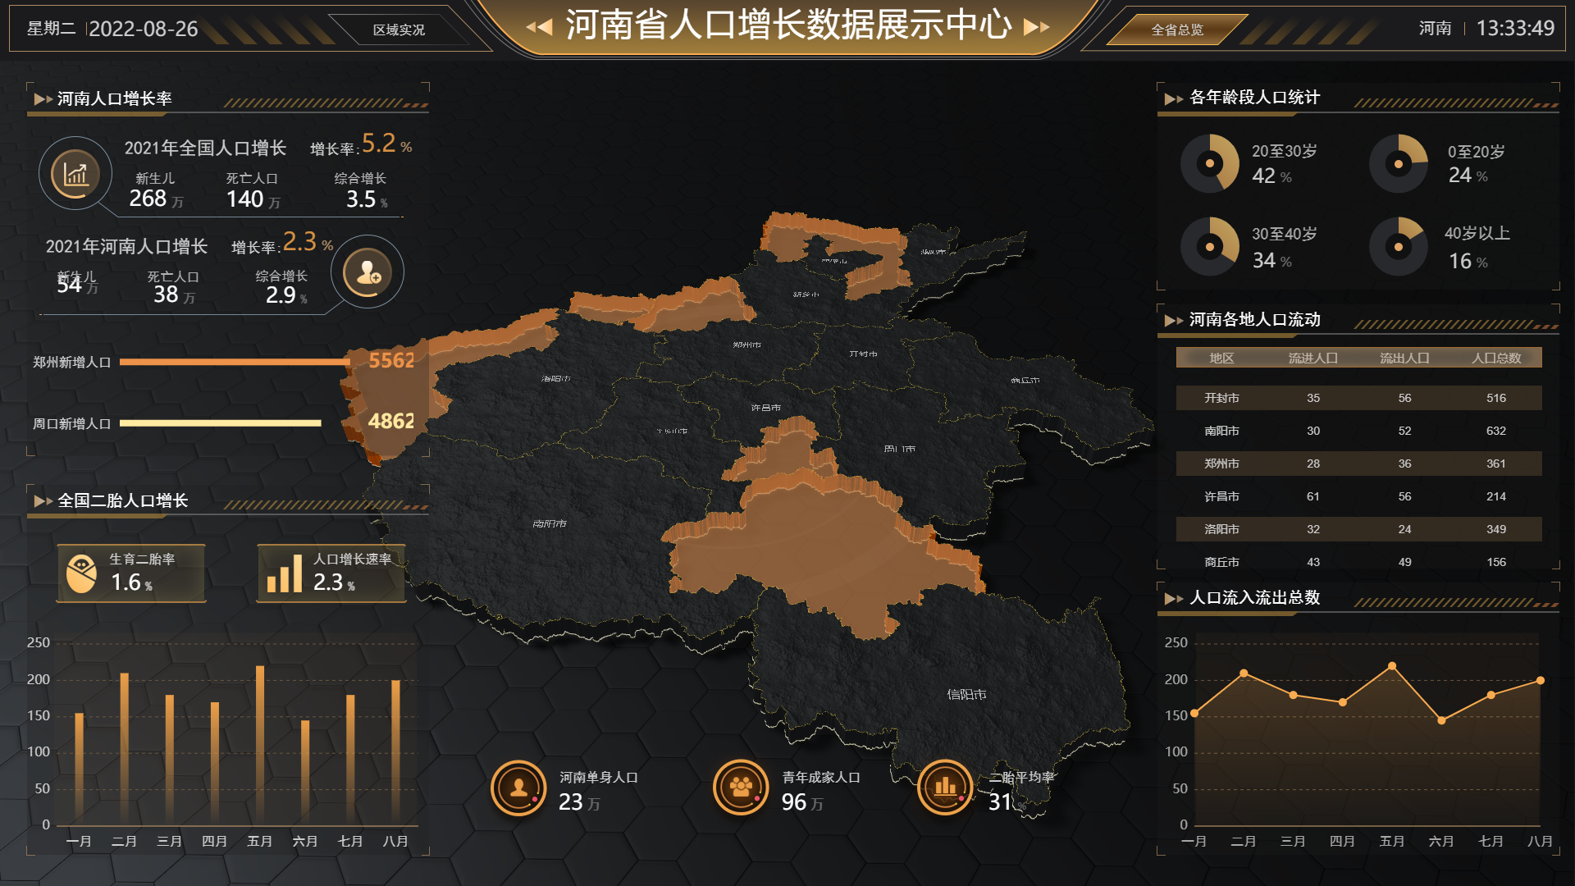Image resolution: width=1575 pixels, height=886 pixels.
Task: Switch to the 全省总览 tab
Action: [x=1176, y=30]
